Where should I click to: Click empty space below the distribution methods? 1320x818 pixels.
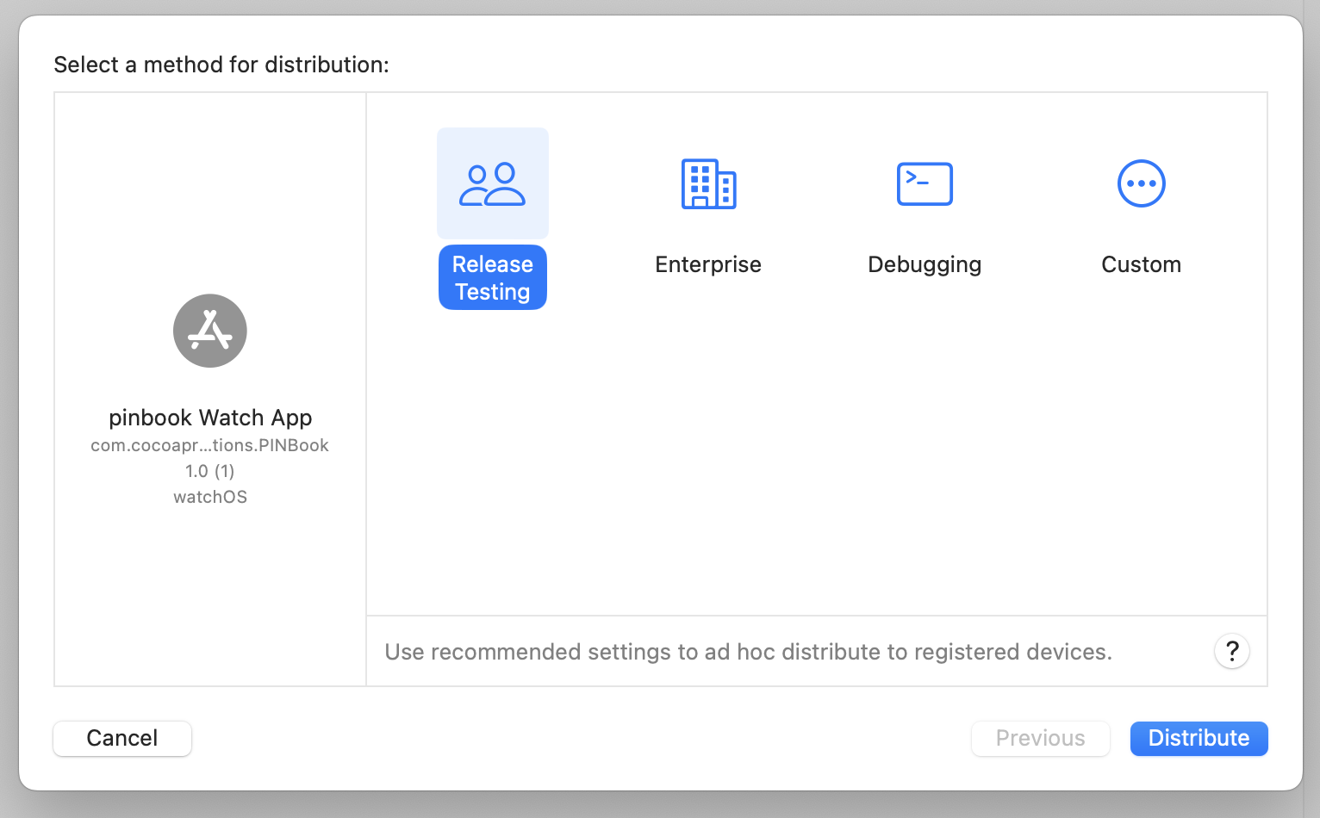coord(815,465)
